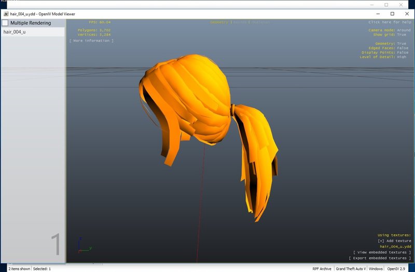Switch to the Skeleton view tab
The image size is (415, 272).
pos(261,22)
